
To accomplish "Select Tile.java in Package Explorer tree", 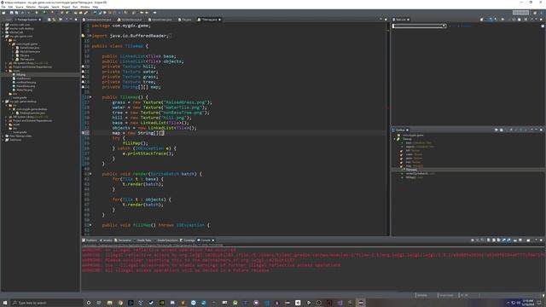I will pos(24,55).
